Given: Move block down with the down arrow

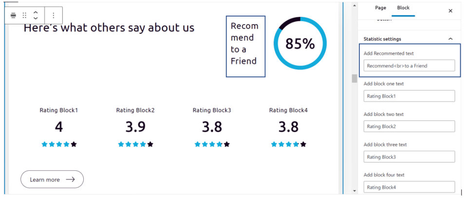Looking at the screenshot, I should point(36,18).
